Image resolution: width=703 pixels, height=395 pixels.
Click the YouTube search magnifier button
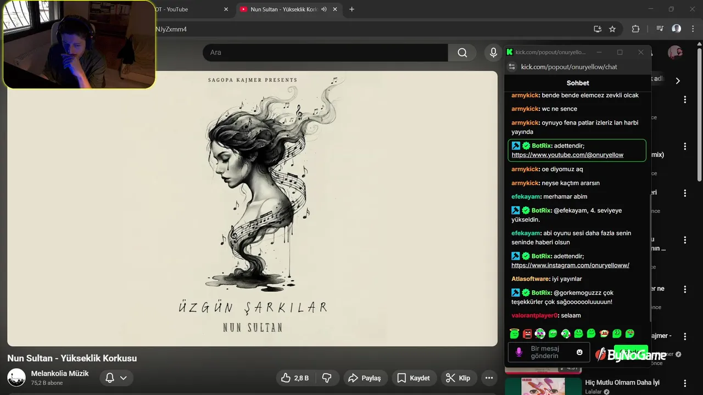tap(462, 53)
